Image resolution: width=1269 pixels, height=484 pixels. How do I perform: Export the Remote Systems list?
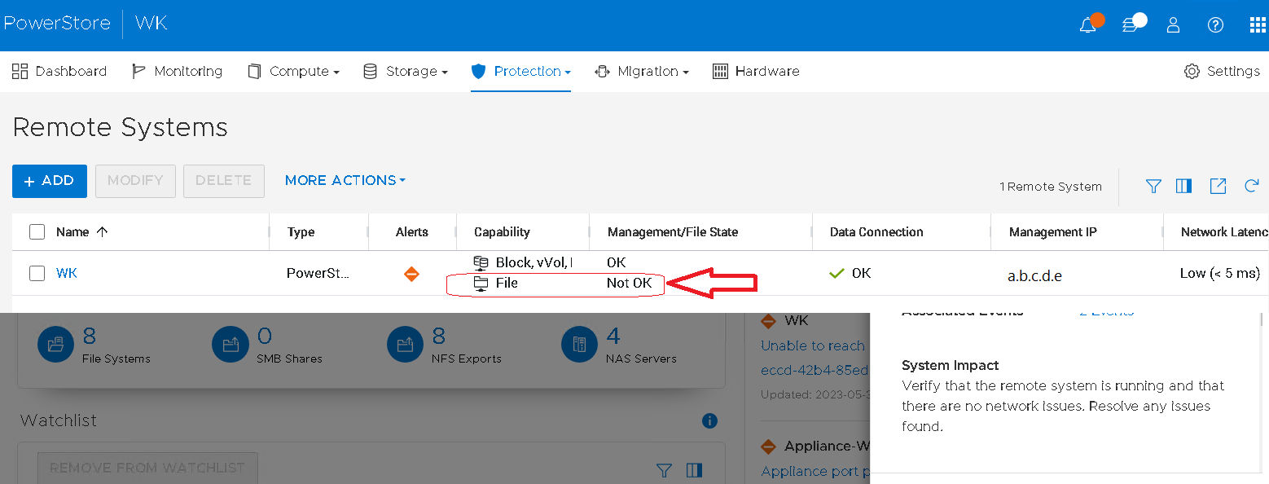[1218, 186]
